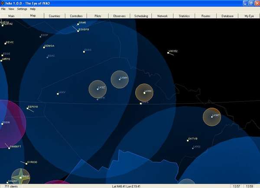
Task: Switch to the Pilots tab
Action: [x=98, y=16]
